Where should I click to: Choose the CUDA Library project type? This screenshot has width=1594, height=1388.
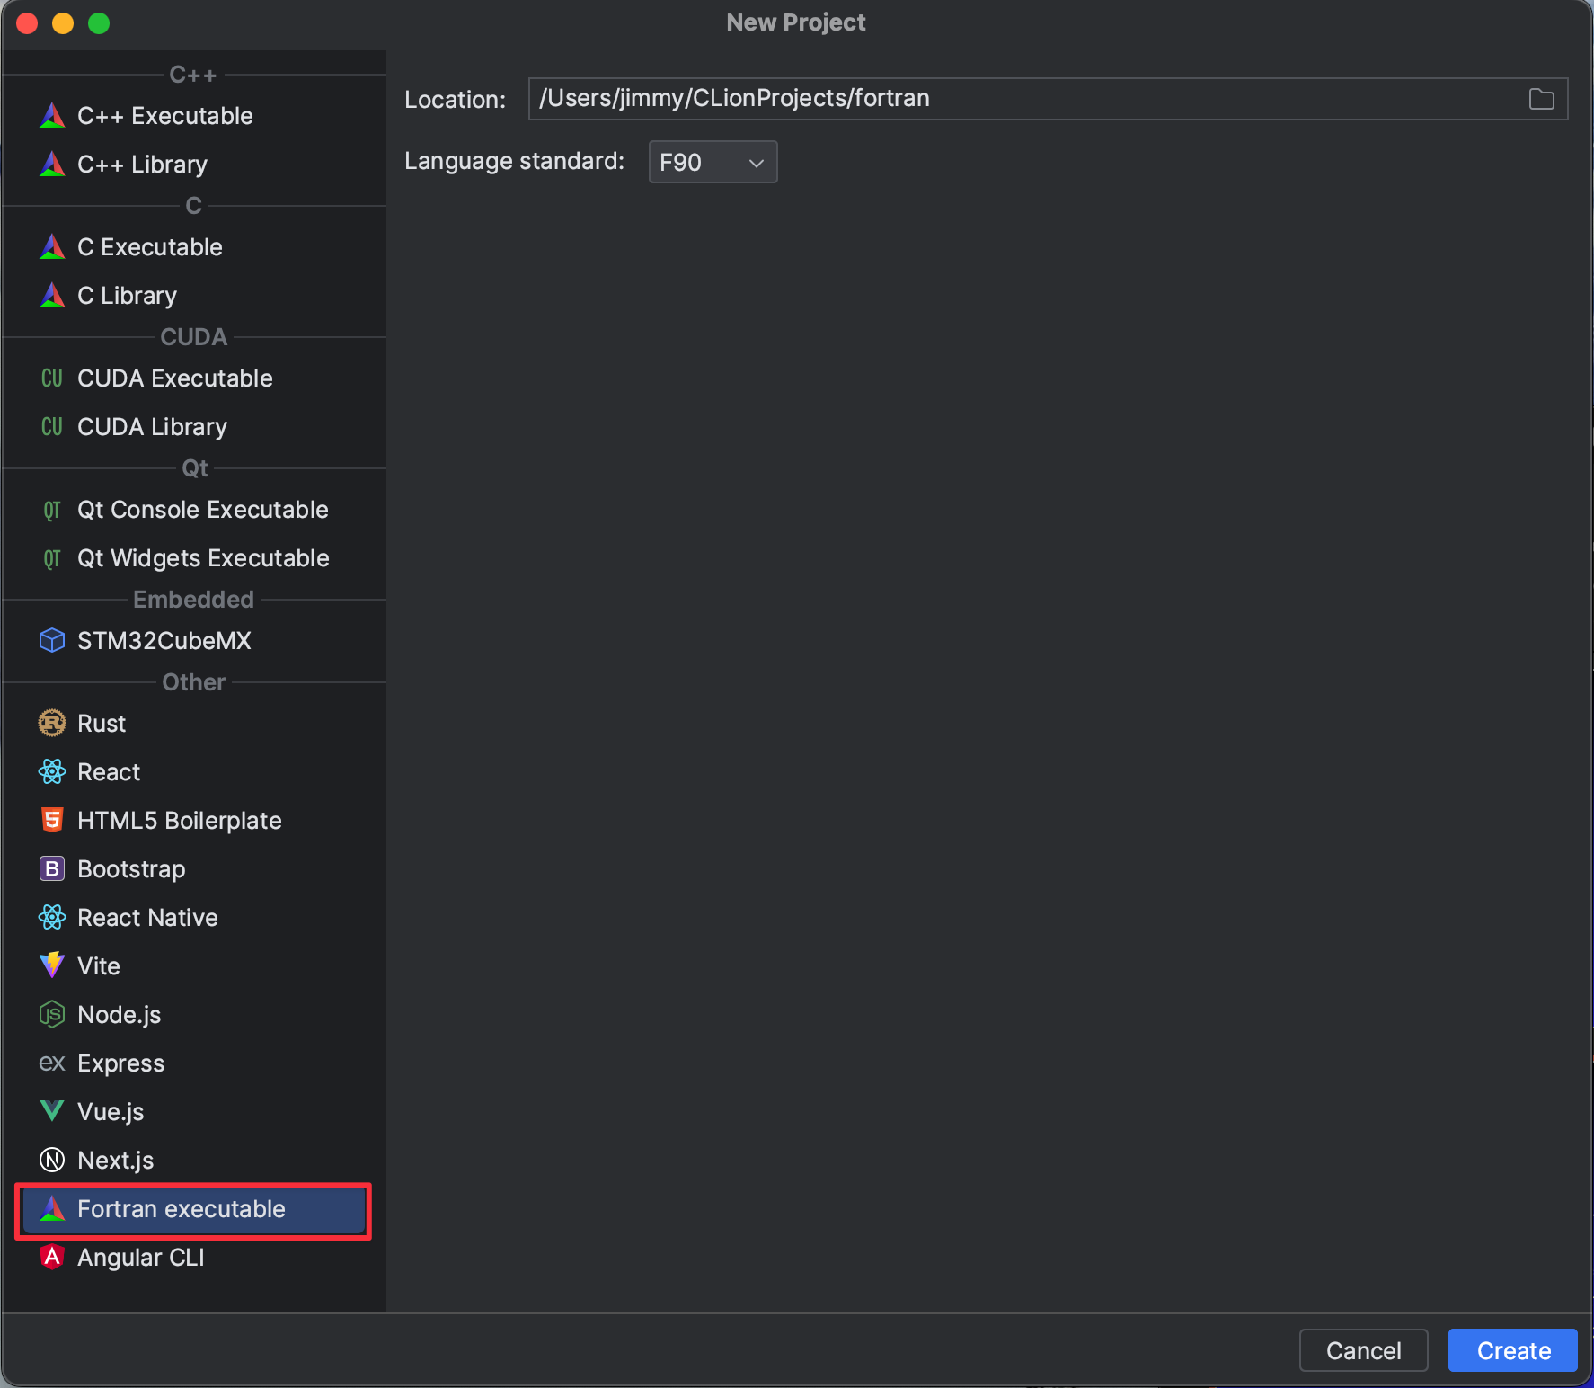pyautogui.click(x=152, y=427)
